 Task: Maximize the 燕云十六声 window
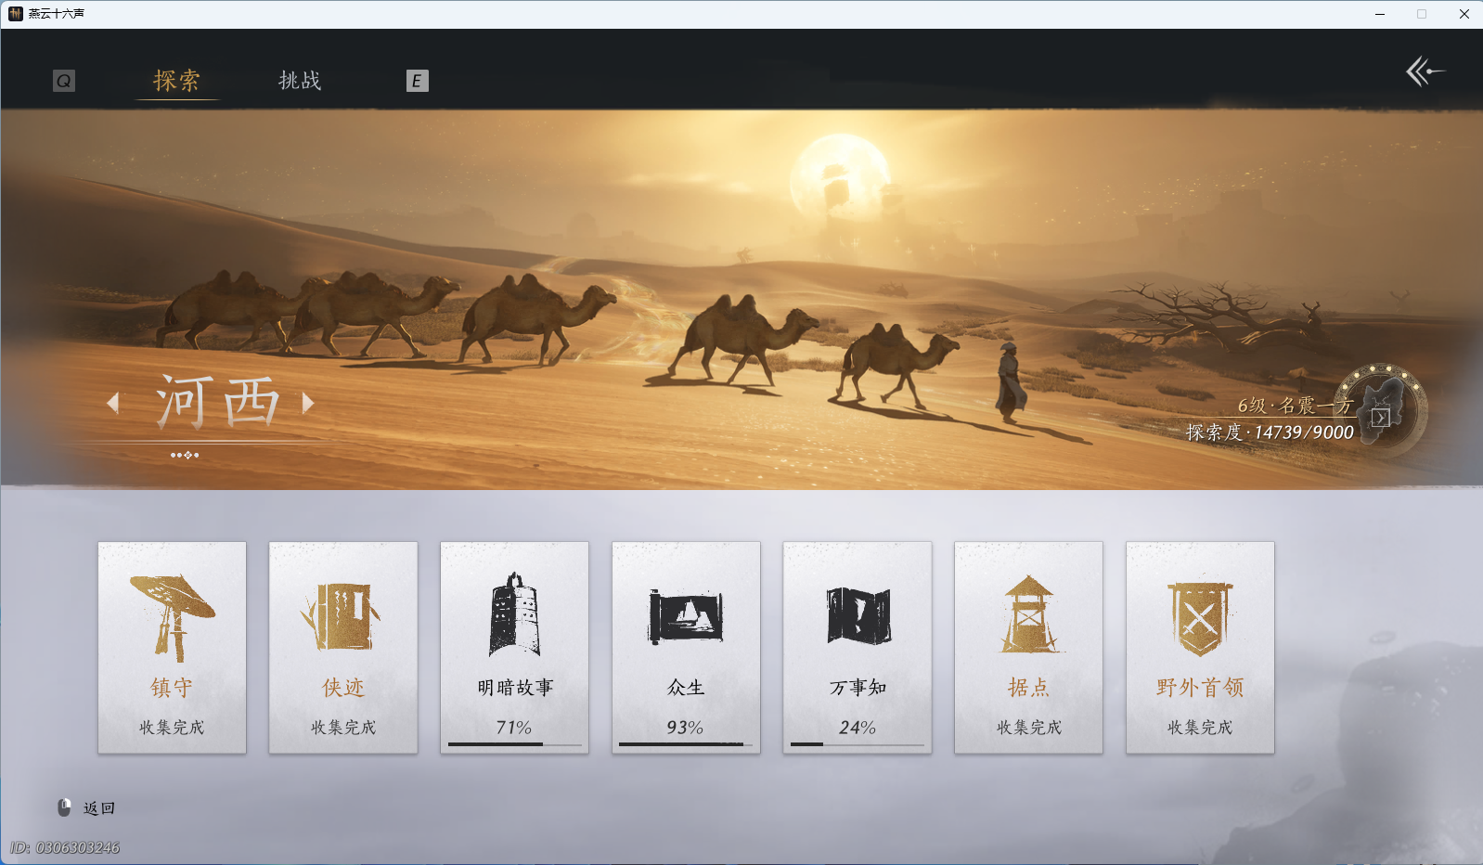click(1422, 14)
